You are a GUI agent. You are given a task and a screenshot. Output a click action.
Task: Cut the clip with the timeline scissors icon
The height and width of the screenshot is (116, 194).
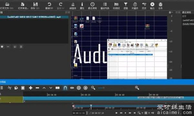[x=9, y=88]
